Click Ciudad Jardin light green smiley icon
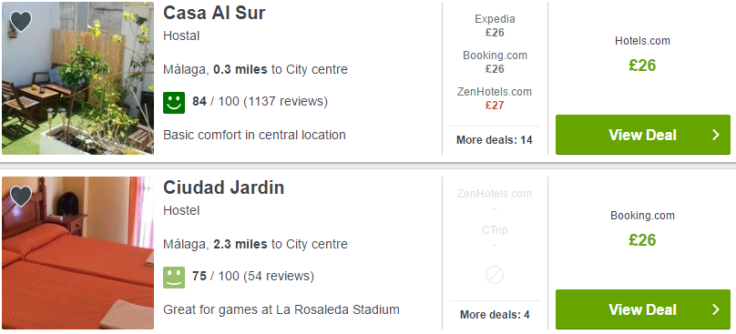 [174, 278]
